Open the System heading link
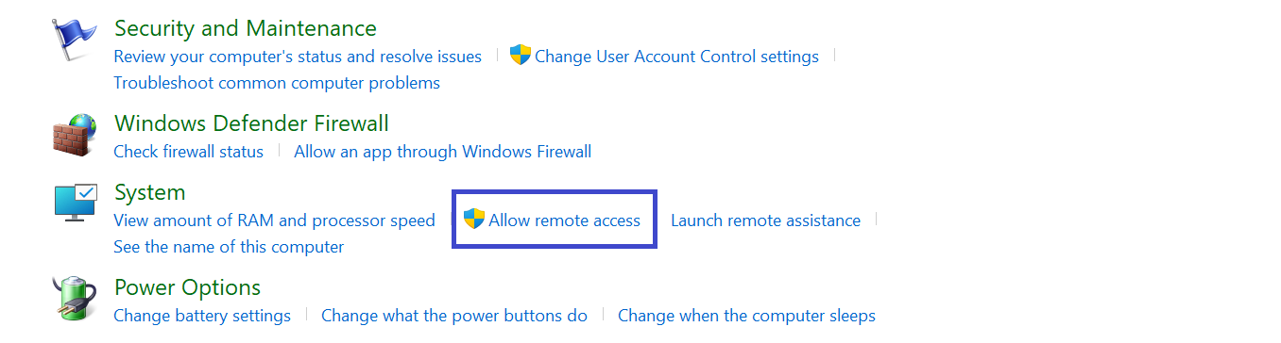Viewport: 1281px width, 343px height. click(x=149, y=192)
